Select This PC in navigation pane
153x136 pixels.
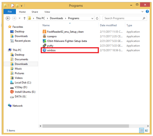pos(15,50)
